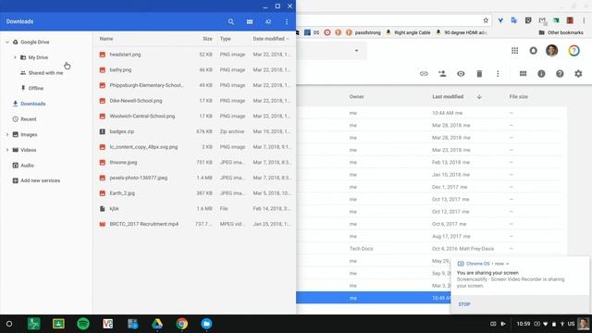Open Google Classroom from the shelf

point(58,324)
